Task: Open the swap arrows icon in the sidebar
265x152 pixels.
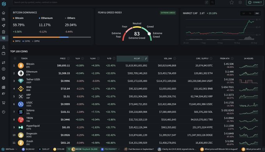Action: (4, 63)
